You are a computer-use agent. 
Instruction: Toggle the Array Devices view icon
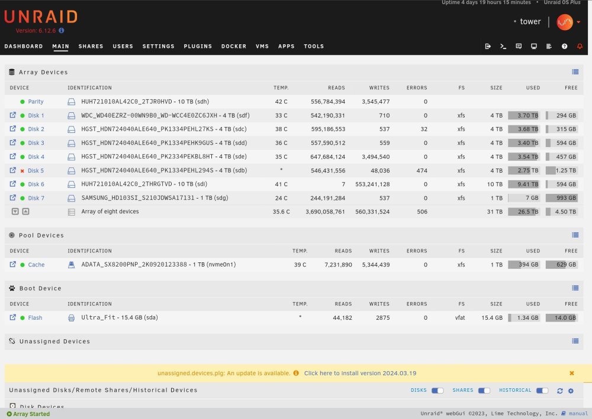(x=575, y=72)
